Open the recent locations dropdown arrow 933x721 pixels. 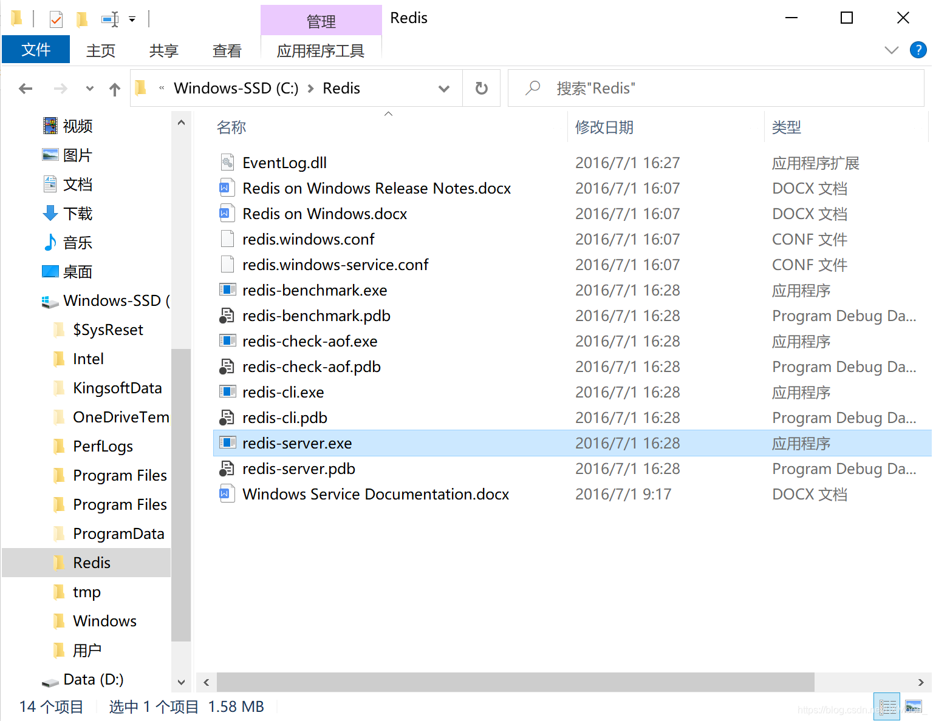click(x=90, y=89)
